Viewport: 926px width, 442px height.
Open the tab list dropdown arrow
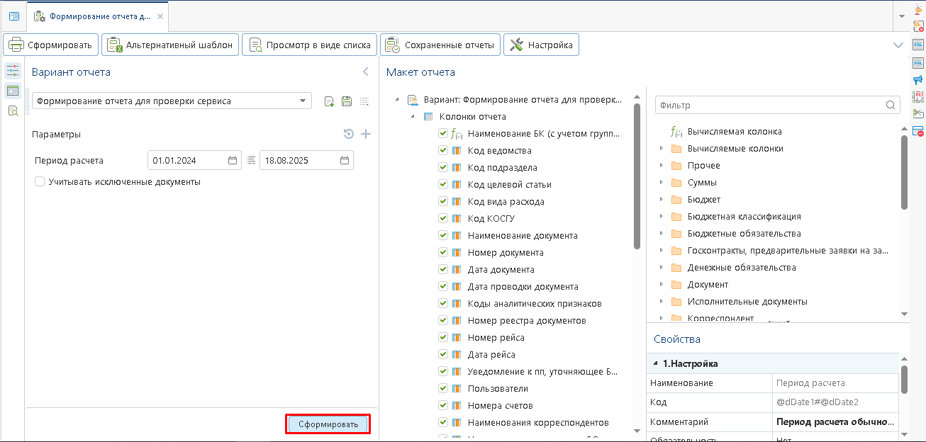pos(901,16)
